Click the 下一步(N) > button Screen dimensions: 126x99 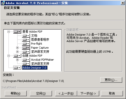[x=88, y=93]
